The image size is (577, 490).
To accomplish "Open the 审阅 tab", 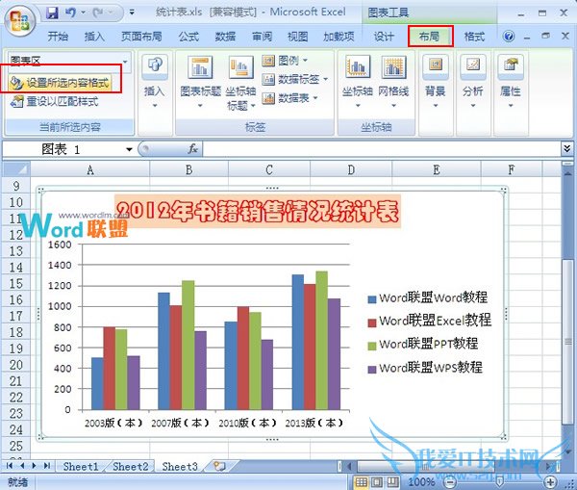I will tap(262, 37).
